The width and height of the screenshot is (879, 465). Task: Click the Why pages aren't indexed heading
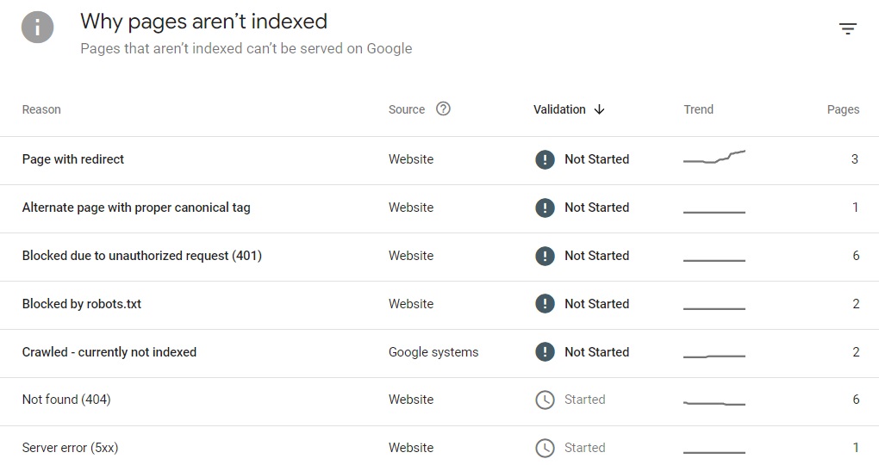coord(204,22)
